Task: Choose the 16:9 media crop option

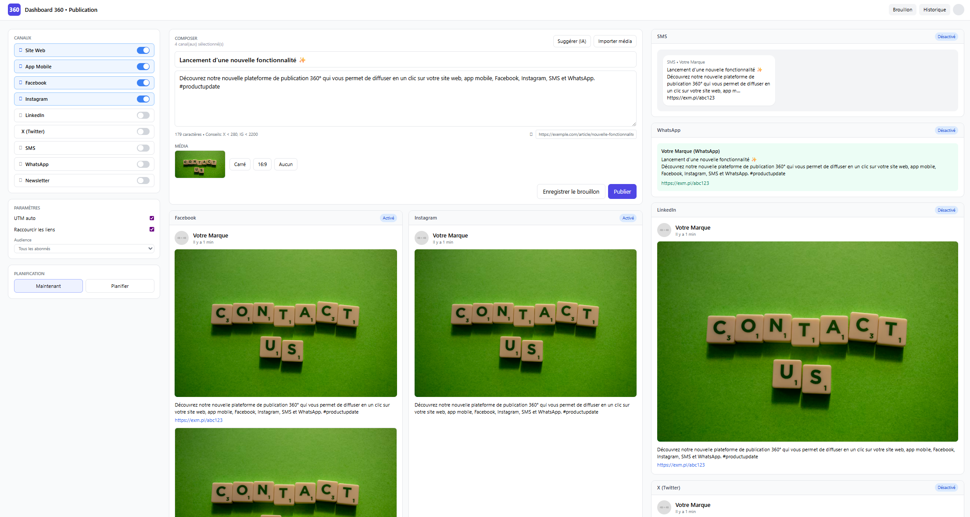Action: click(x=262, y=164)
